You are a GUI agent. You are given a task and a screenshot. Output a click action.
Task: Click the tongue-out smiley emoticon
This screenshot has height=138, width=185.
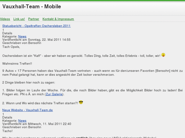point(163,55)
